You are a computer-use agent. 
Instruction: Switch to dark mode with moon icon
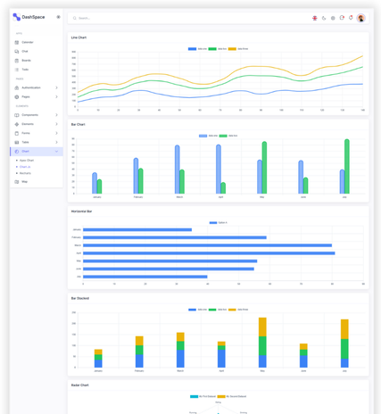[324, 18]
